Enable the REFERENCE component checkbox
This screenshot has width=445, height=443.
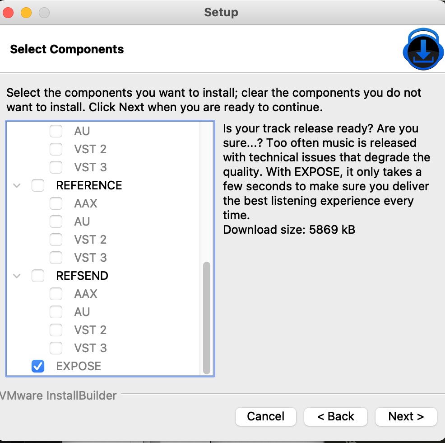(x=38, y=185)
